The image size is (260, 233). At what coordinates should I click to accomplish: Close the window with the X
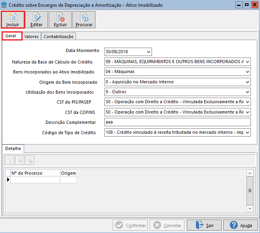254,5
